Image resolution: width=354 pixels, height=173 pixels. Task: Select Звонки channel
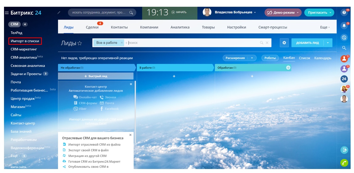click(108, 97)
